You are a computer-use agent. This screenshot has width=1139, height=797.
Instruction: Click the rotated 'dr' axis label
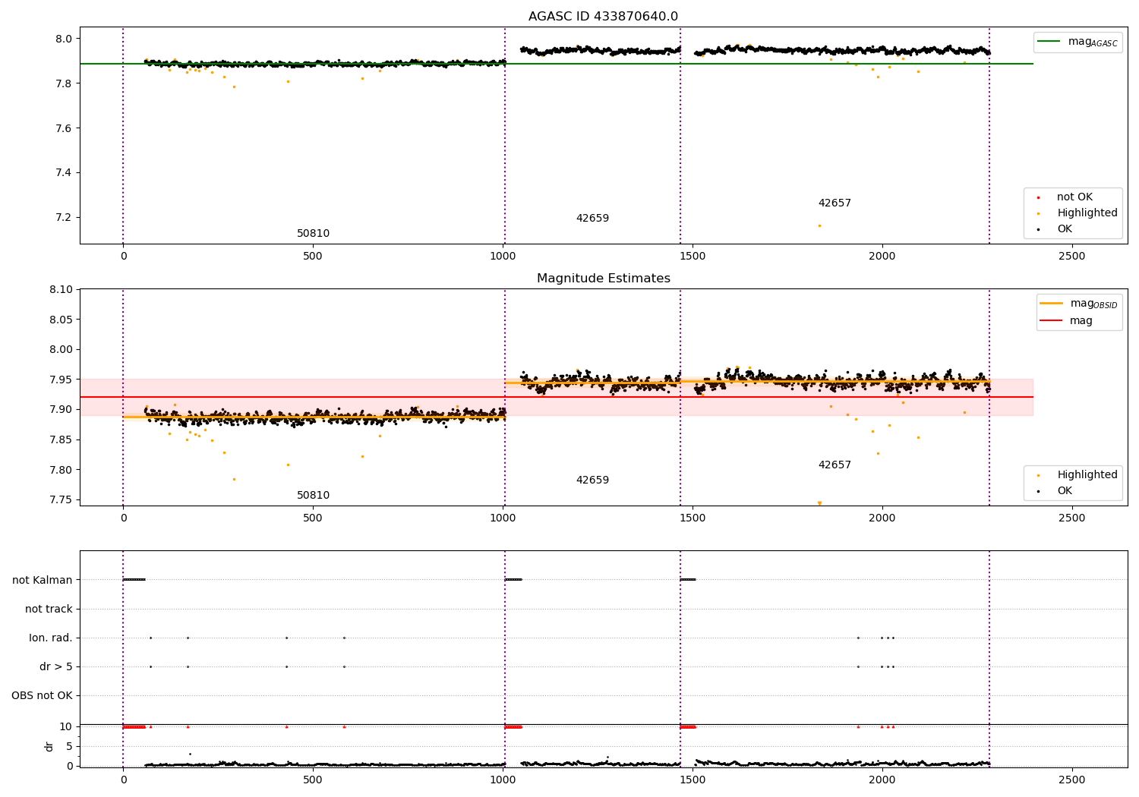(x=49, y=746)
